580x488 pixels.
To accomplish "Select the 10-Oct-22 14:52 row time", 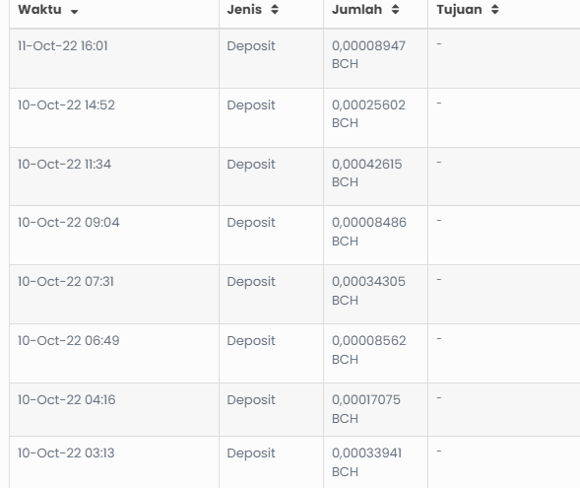I will (x=66, y=105).
